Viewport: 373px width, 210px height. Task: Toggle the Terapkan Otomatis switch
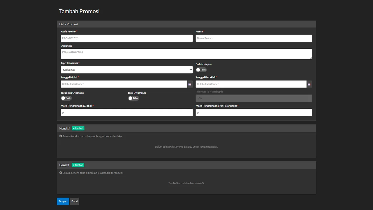click(x=66, y=98)
